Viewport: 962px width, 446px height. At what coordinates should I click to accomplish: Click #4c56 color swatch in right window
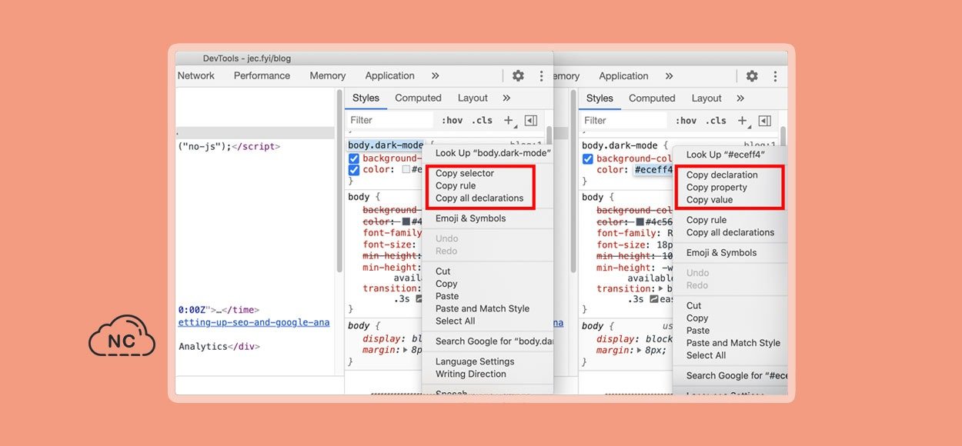(x=640, y=221)
